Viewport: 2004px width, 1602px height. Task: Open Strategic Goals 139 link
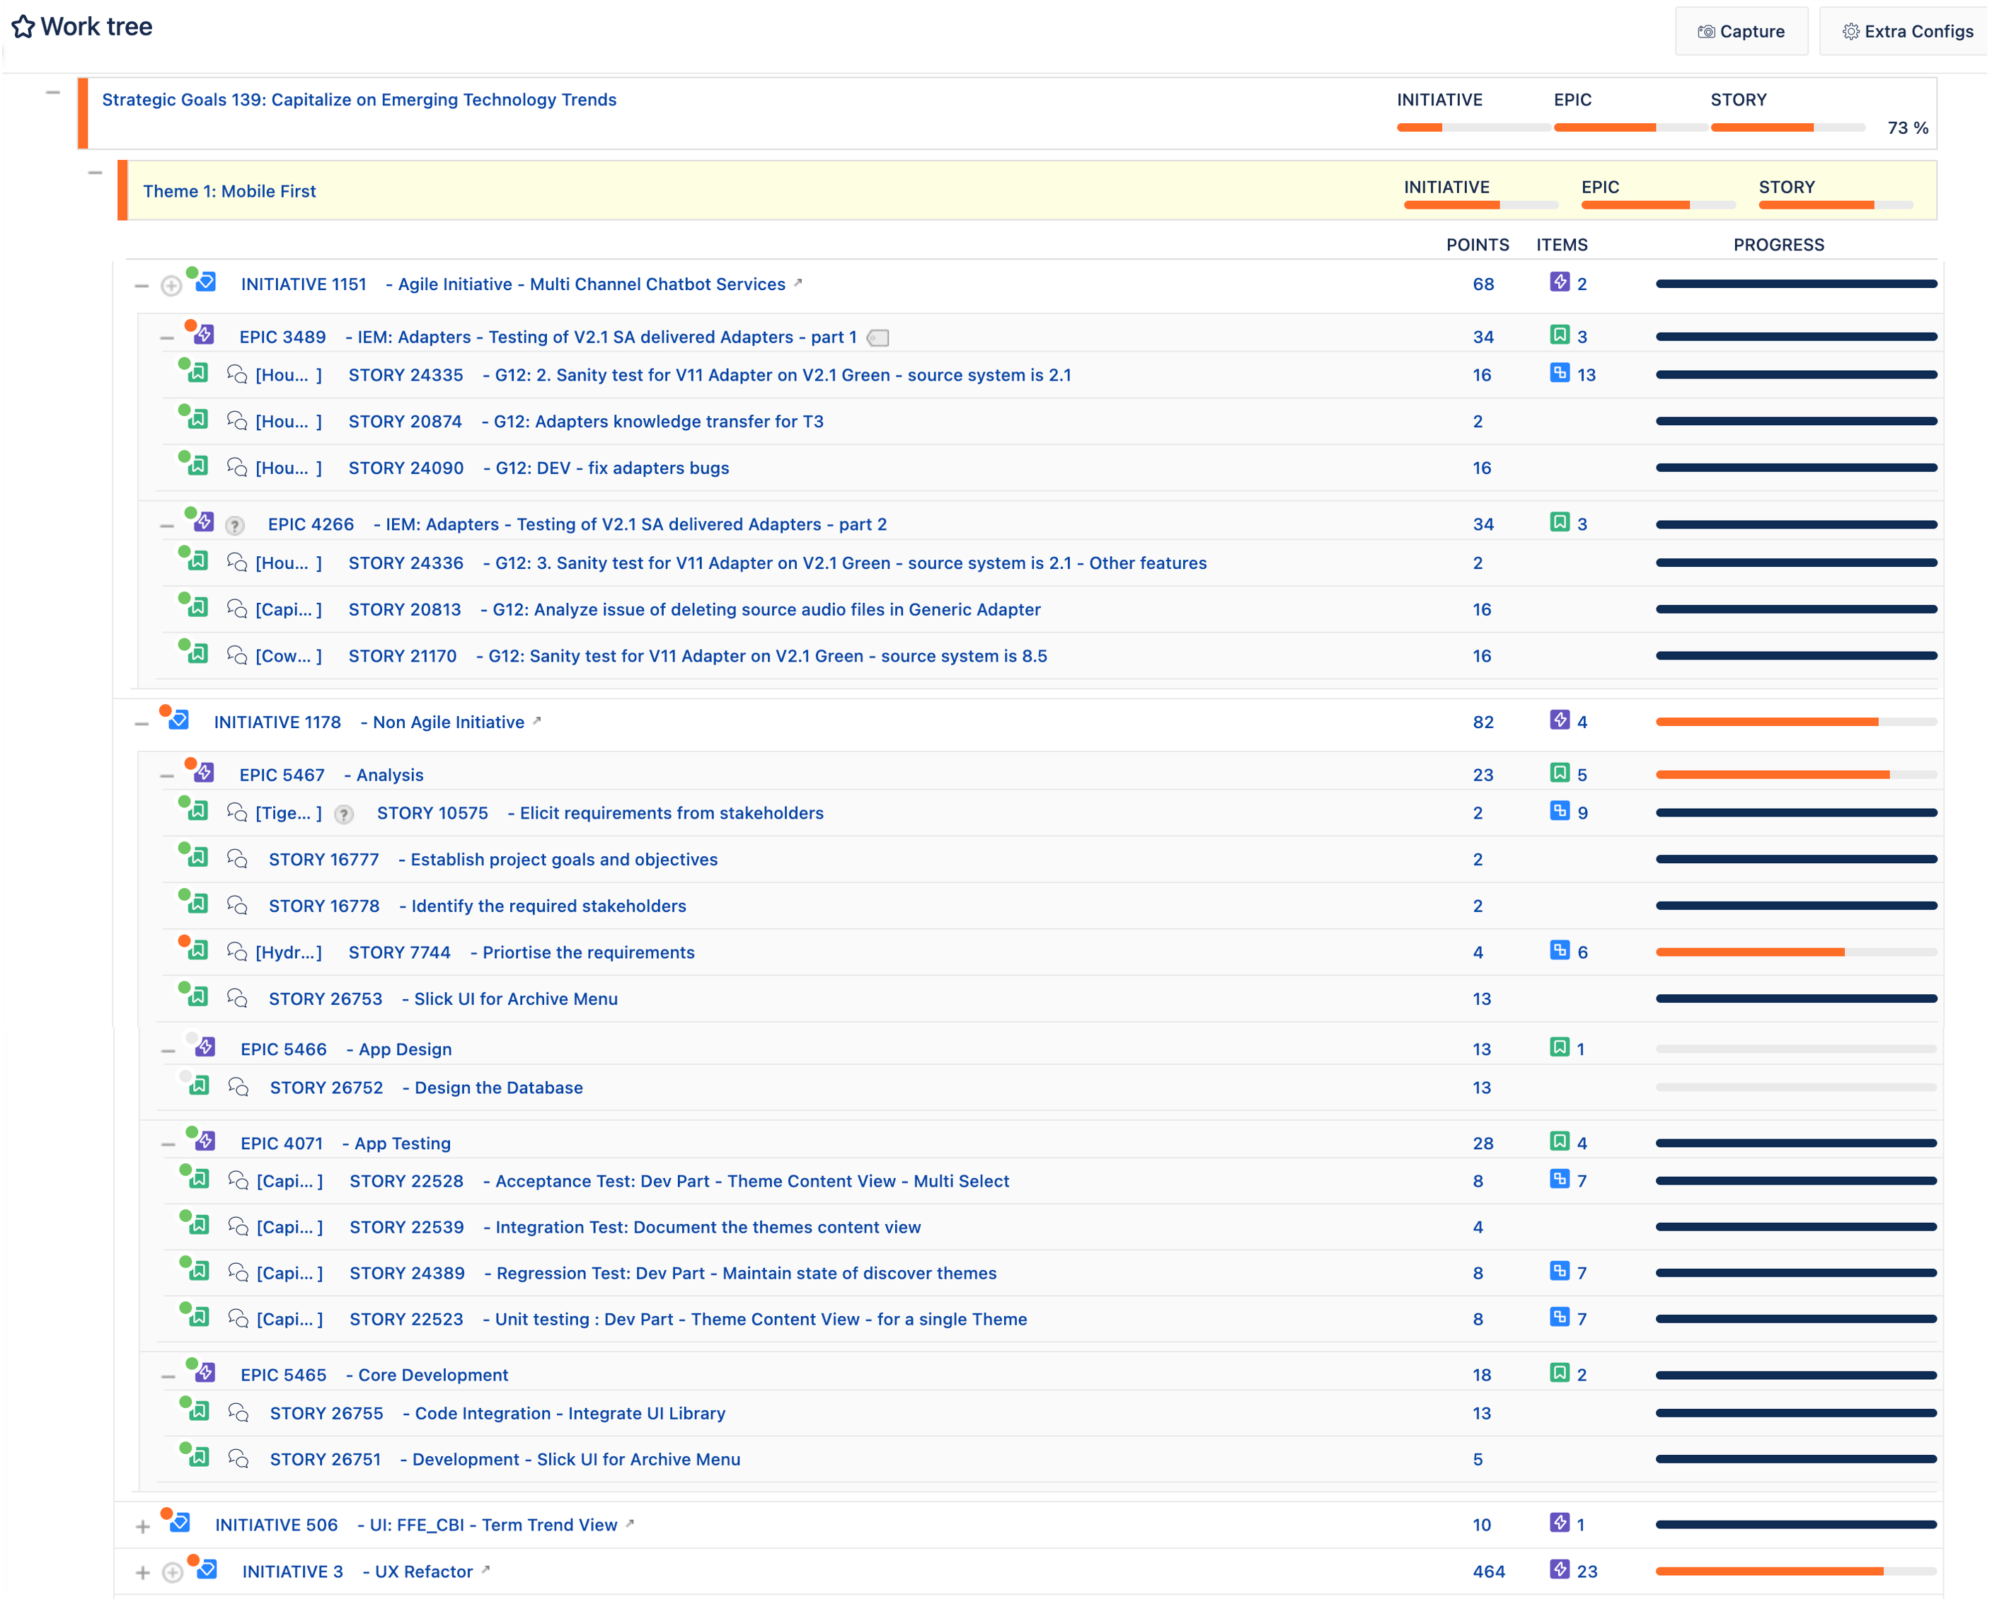(x=362, y=100)
